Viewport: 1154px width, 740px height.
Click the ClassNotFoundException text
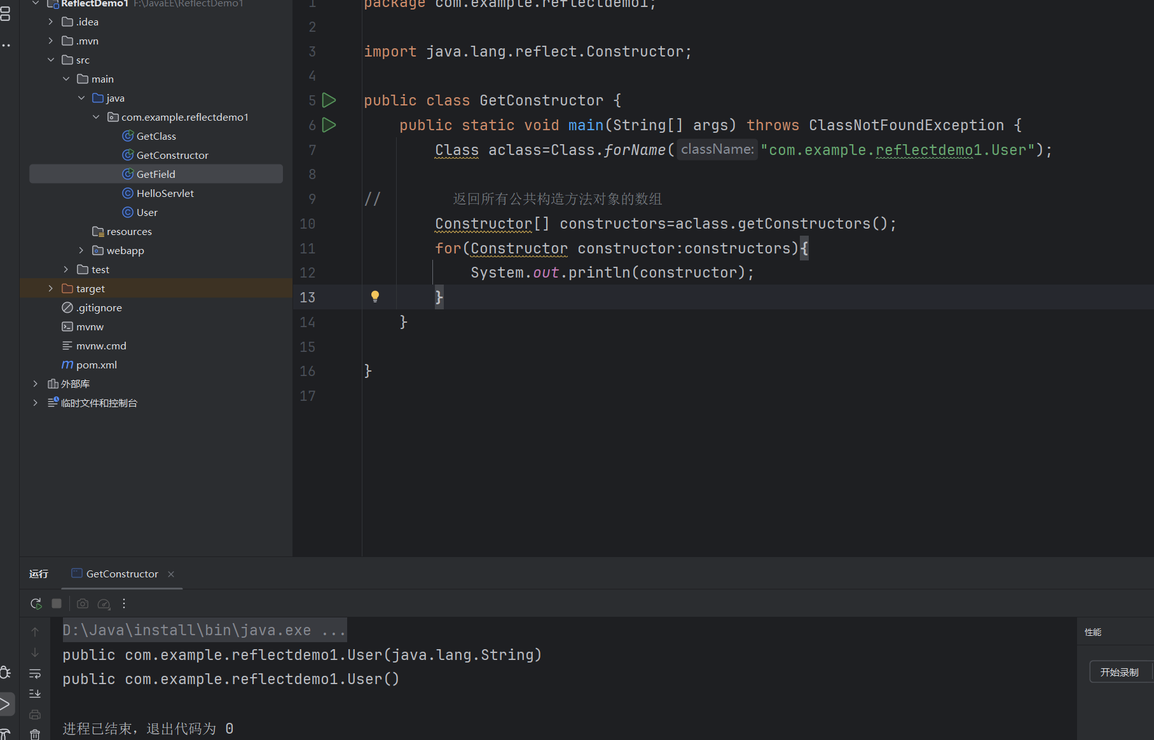907,125
